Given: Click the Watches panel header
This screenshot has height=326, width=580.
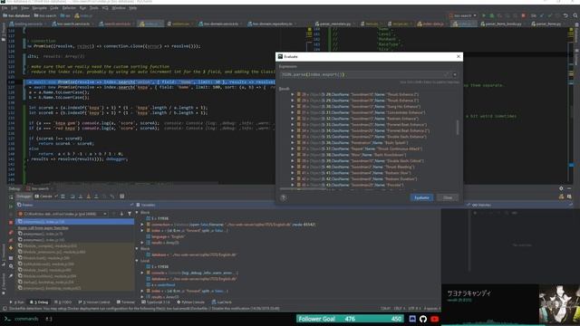Looking at the screenshot, I should point(481,205).
